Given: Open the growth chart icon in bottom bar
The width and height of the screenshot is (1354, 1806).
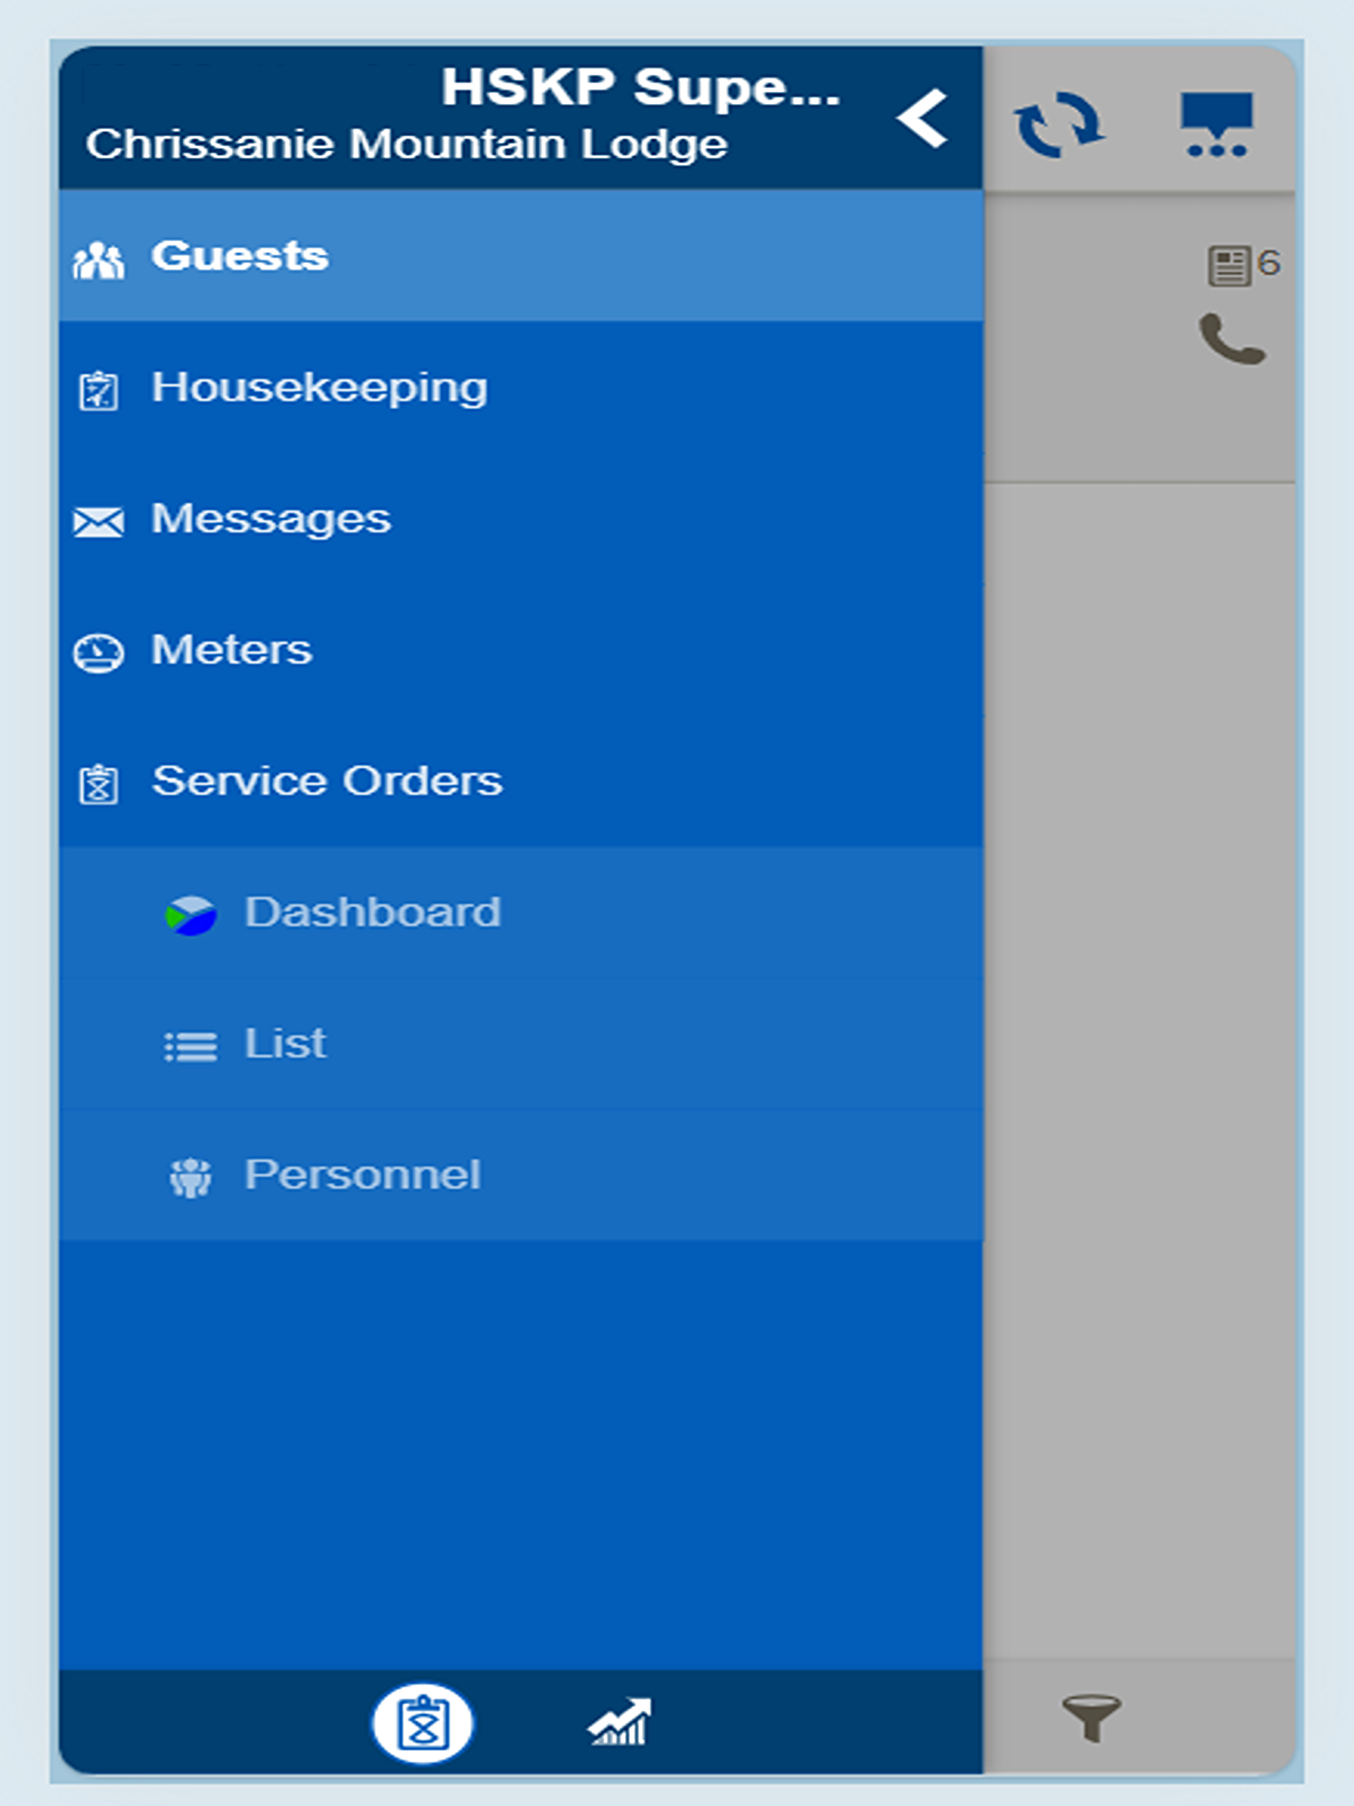Looking at the screenshot, I should point(620,1721).
